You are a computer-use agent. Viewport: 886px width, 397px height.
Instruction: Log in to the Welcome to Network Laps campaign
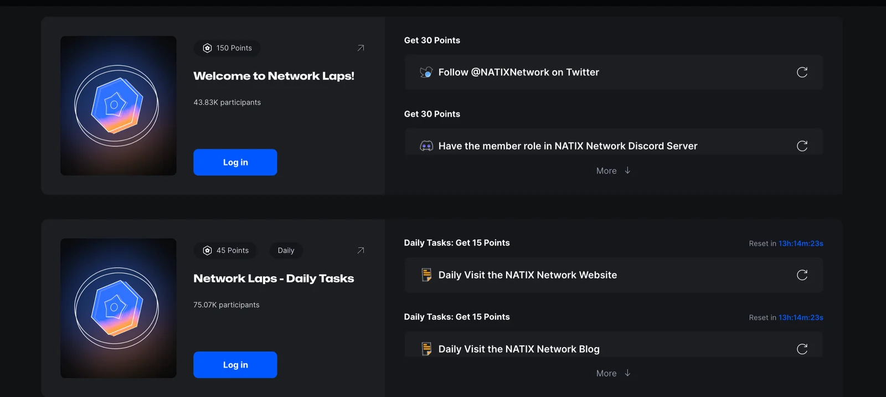point(235,162)
